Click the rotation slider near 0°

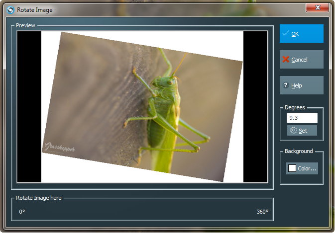[x=22, y=212]
